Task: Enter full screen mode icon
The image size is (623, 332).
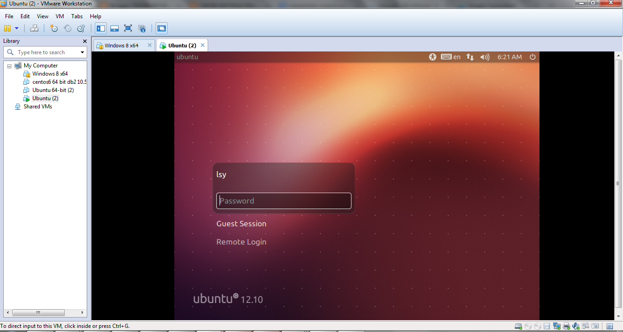Action: (x=128, y=28)
